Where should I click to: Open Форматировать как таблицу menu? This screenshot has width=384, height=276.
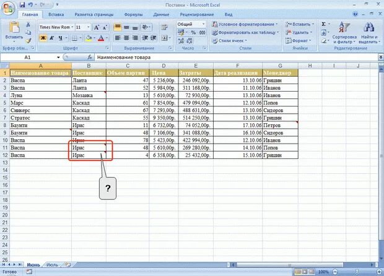[245, 32]
